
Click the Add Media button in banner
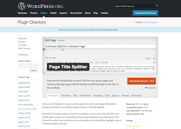pos(51,58)
